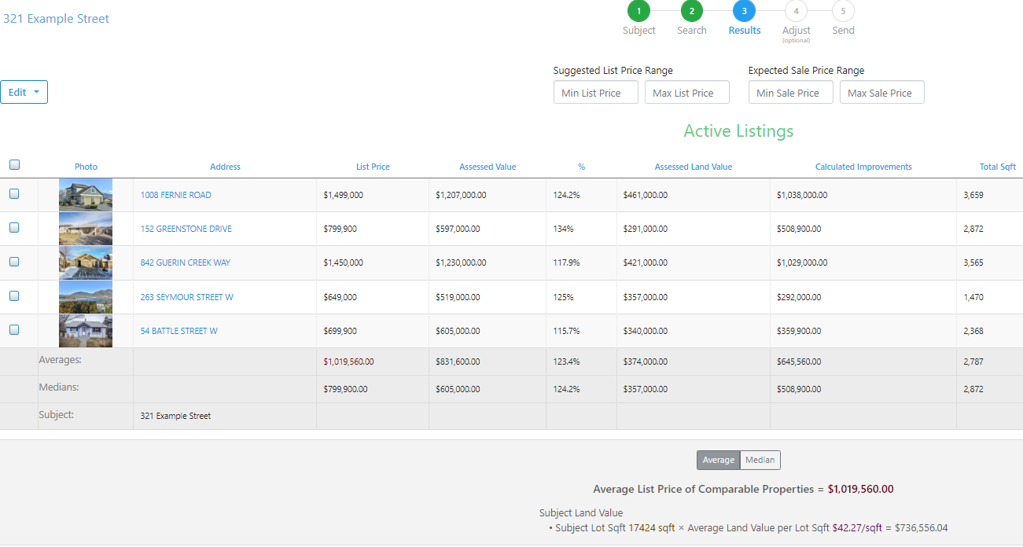The image size is (1023, 547).
Task: Toggle the select-all checkbox in table header
Action: click(x=14, y=165)
